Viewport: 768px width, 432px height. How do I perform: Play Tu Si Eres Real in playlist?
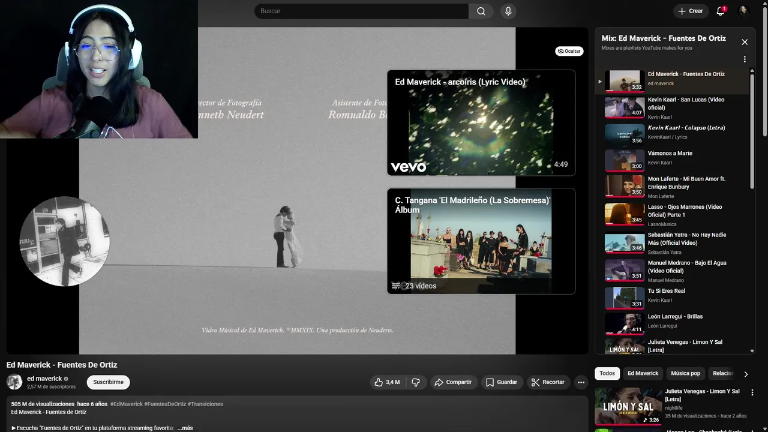point(672,298)
